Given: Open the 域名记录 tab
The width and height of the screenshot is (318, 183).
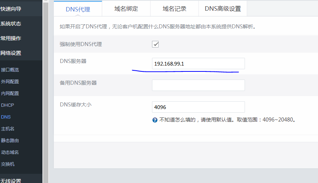Looking at the screenshot, I should point(174,9).
